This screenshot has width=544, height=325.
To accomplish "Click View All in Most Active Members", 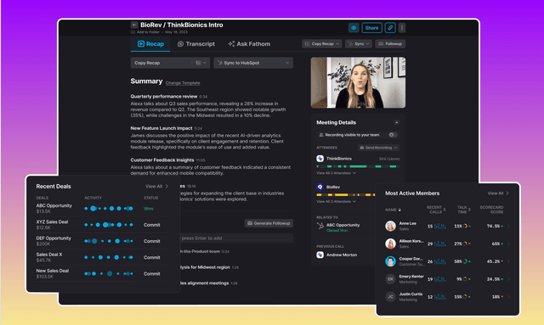I will click(x=498, y=193).
